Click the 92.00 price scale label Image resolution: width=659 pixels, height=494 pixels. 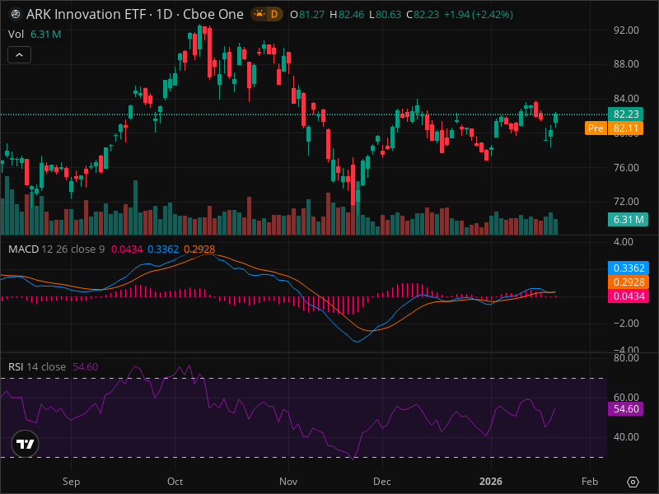point(626,30)
